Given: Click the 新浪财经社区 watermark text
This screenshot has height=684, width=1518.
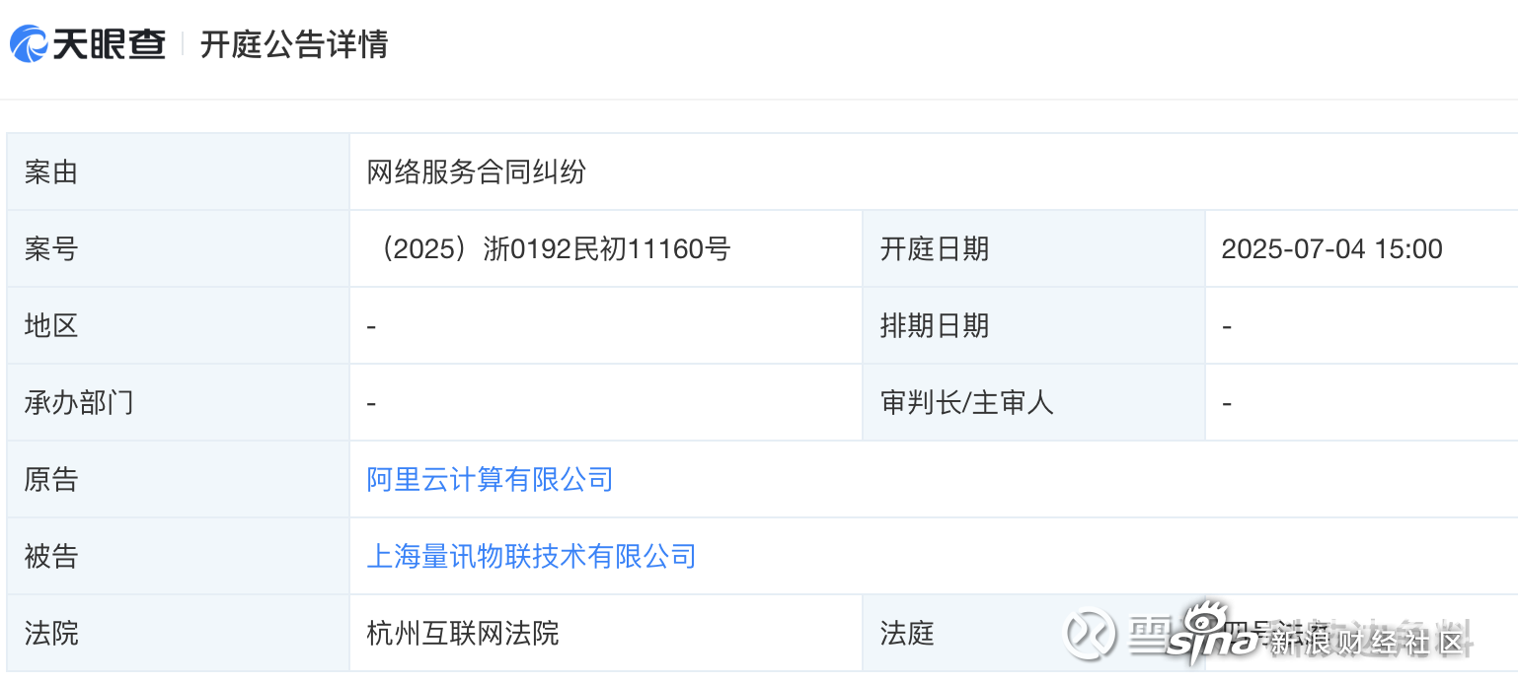Looking at the screenshot, I should click(x=1367, y=644).
